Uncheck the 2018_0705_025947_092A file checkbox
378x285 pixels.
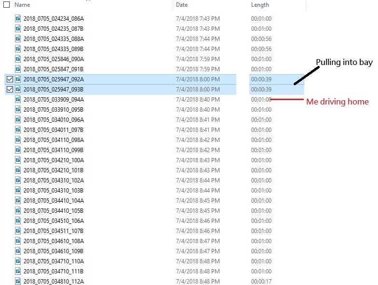coord(10,79)
